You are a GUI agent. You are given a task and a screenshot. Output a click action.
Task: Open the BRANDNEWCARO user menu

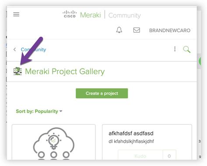coord(170,31)
